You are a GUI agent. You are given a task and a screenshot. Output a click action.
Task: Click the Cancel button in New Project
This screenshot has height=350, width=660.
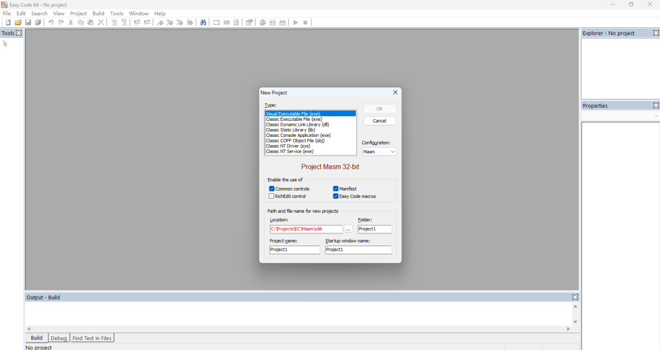[380, 121]
